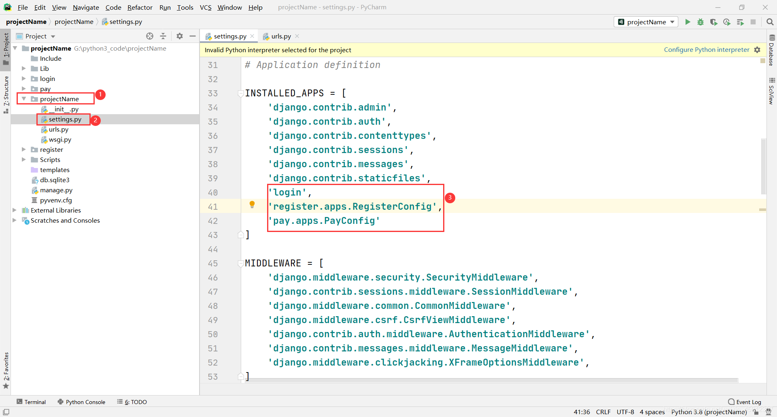The height and width of the screenshot is (417, 777).
Task: Click Python 3.8 interpreter status widget
Action: pyautogui.click(x=709, y=412)
